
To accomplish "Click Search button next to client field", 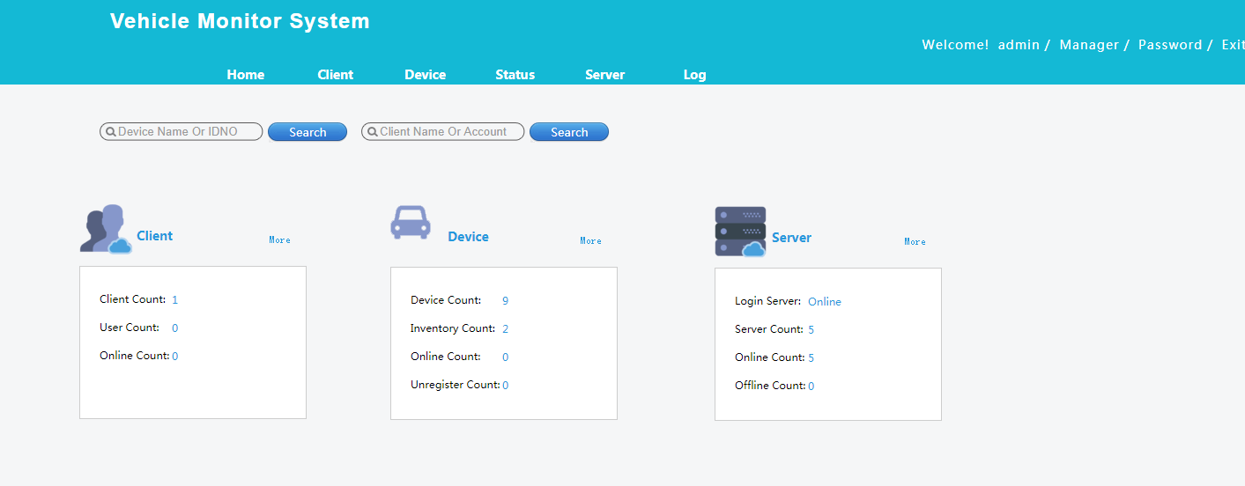I will (569, 132).
